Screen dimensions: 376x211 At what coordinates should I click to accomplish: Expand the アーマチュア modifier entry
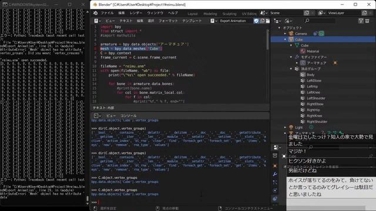[297, 63]
